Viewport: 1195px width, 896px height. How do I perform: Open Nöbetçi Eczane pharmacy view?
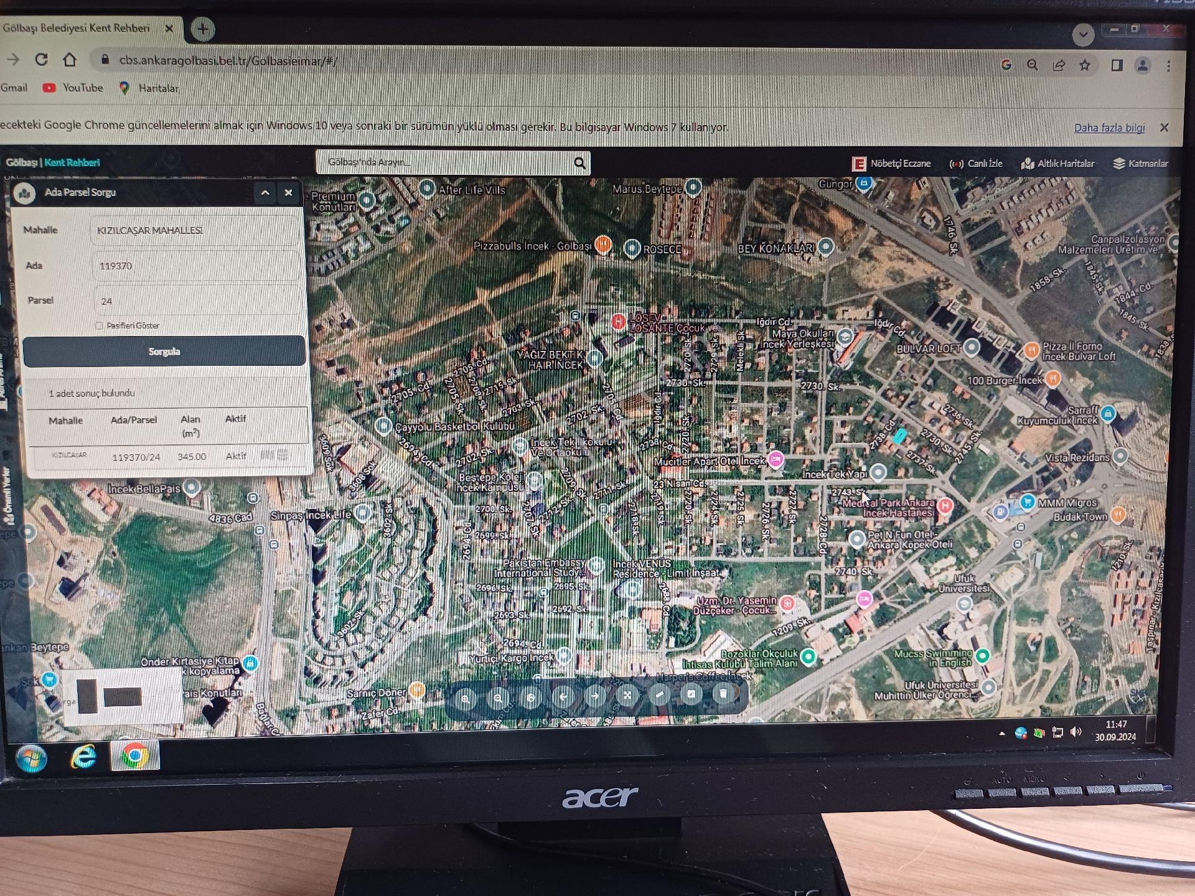pyautogui.click(x=891, y=164)
